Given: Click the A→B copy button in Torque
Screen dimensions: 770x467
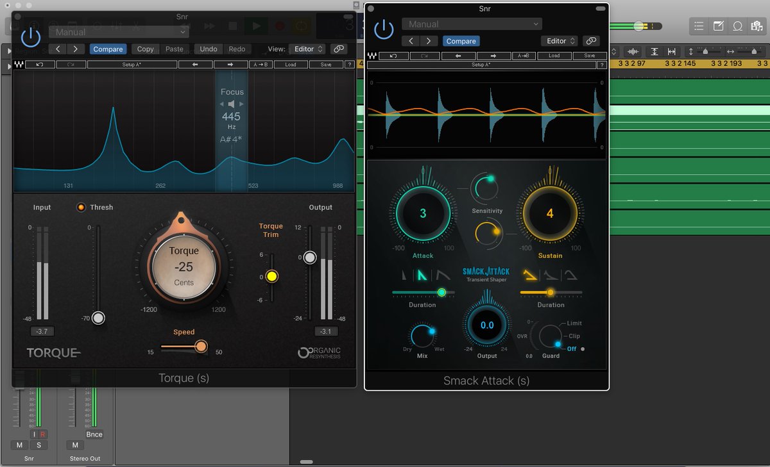Looking at the screenshot, I should [260, 65].
